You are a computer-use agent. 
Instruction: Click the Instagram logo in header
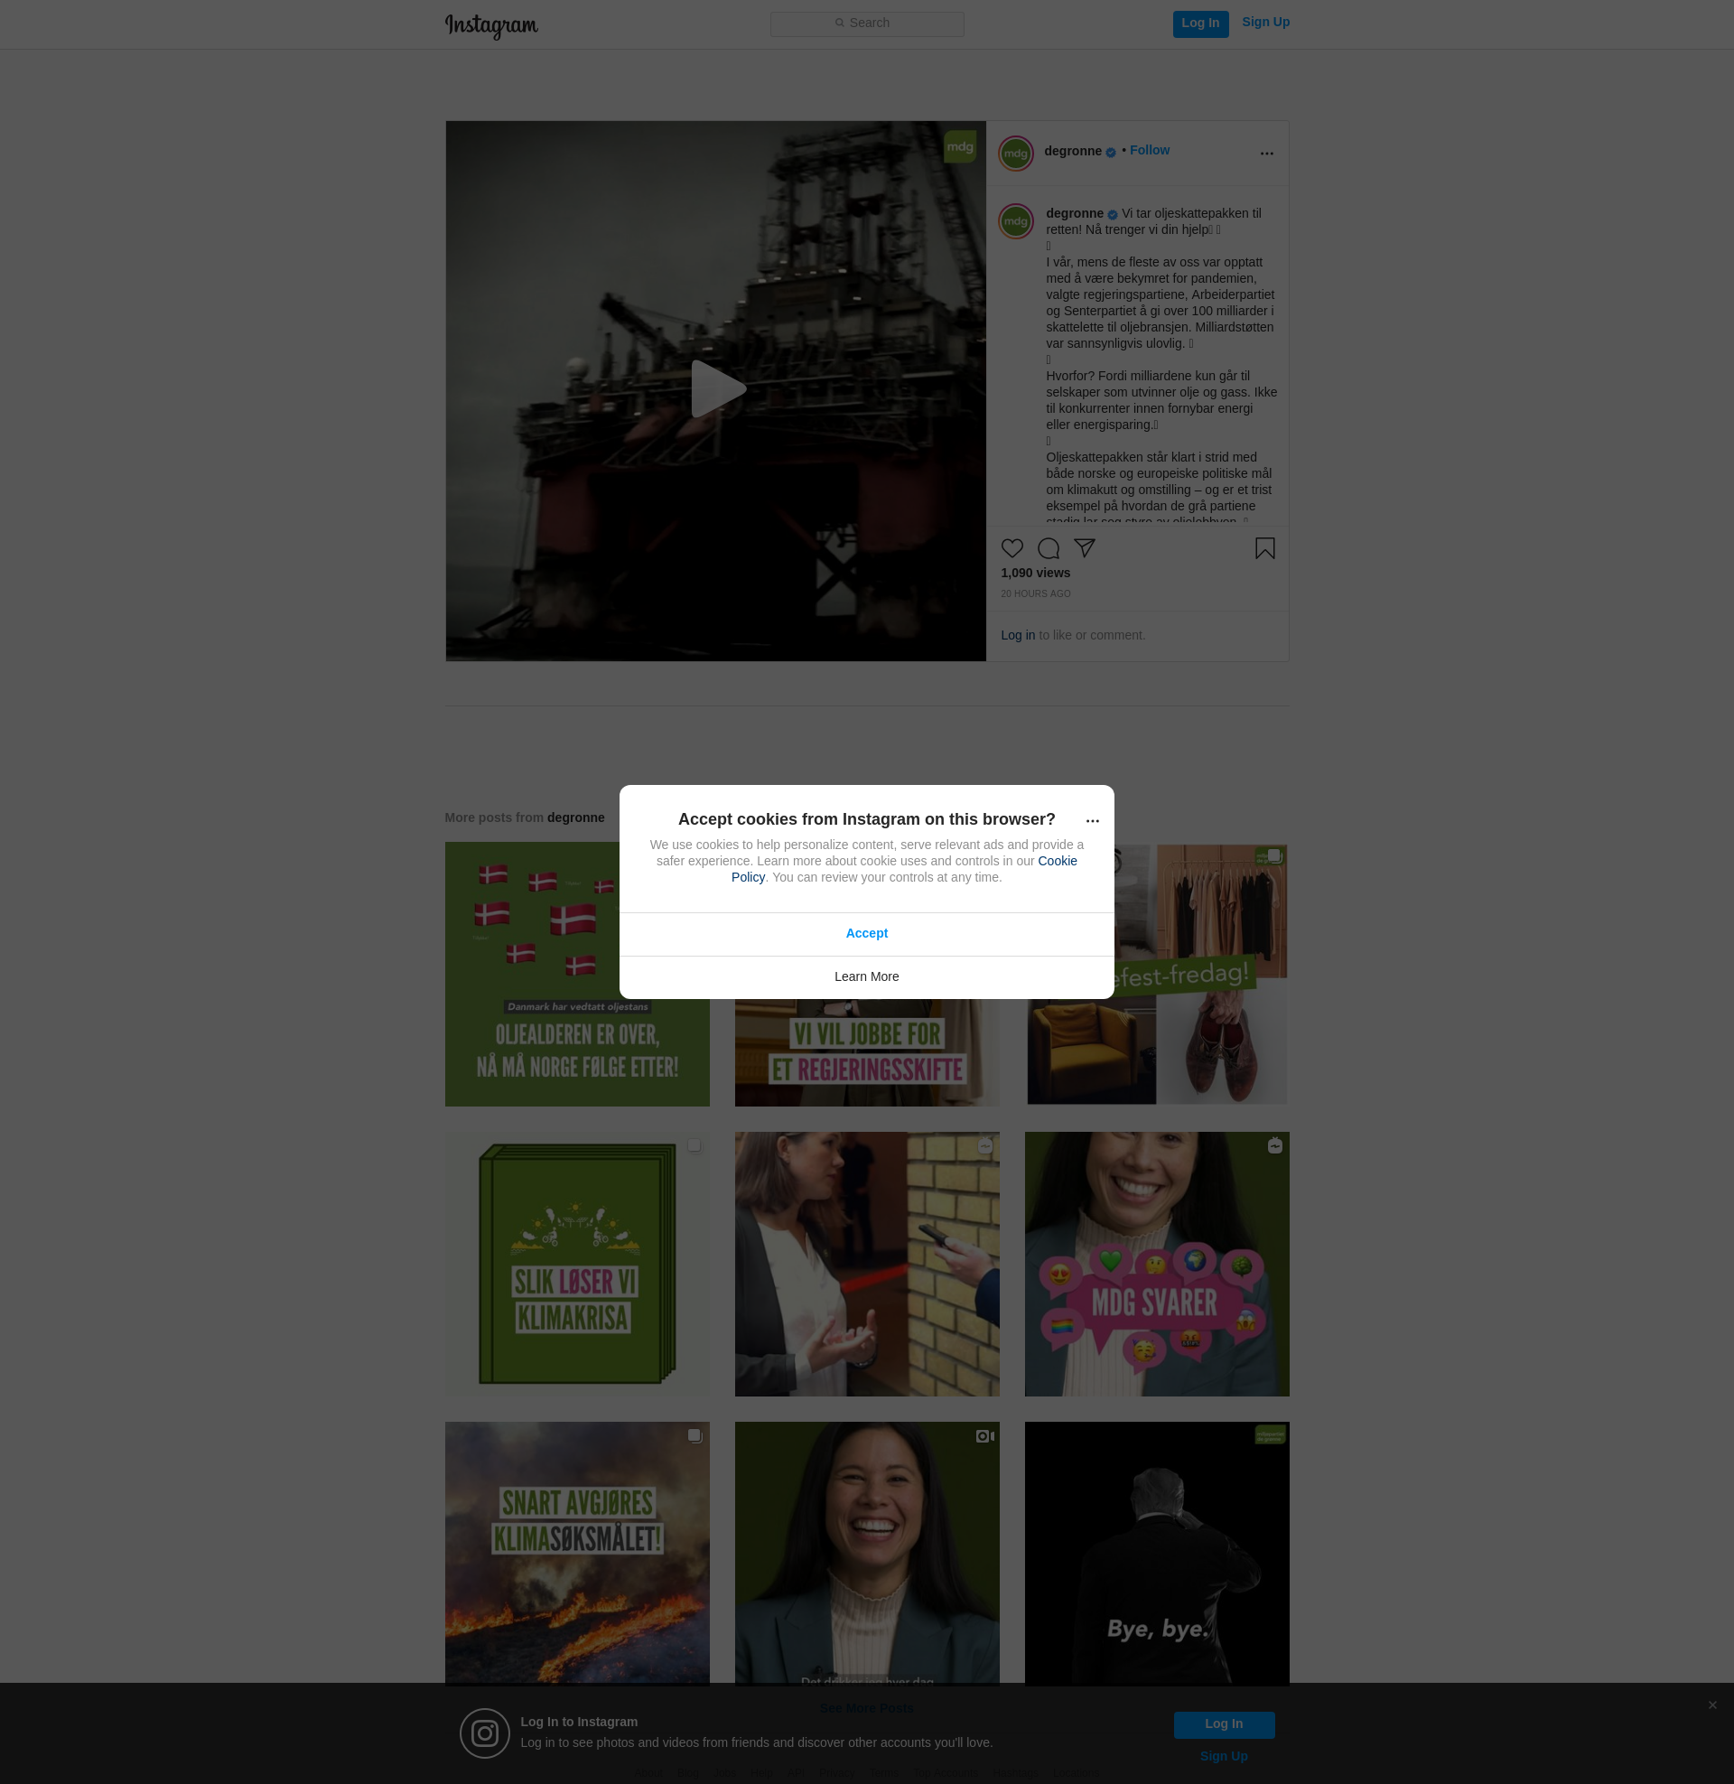click(x=491, y=25)
